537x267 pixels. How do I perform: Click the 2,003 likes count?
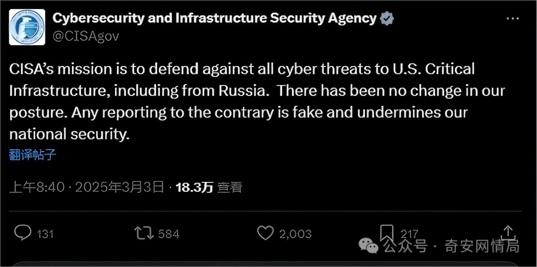(x=295, y=234)
